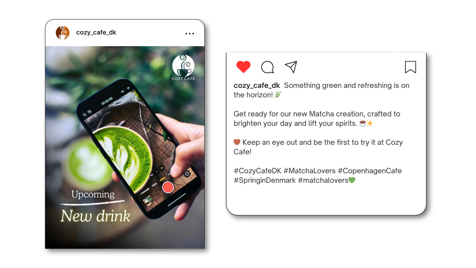Image resolution: width=476 pixels, height=268 pixels.
Task: Click the lowercase #matchalovers hashtag
Action: pyautogui.click(x=323, y=180)
